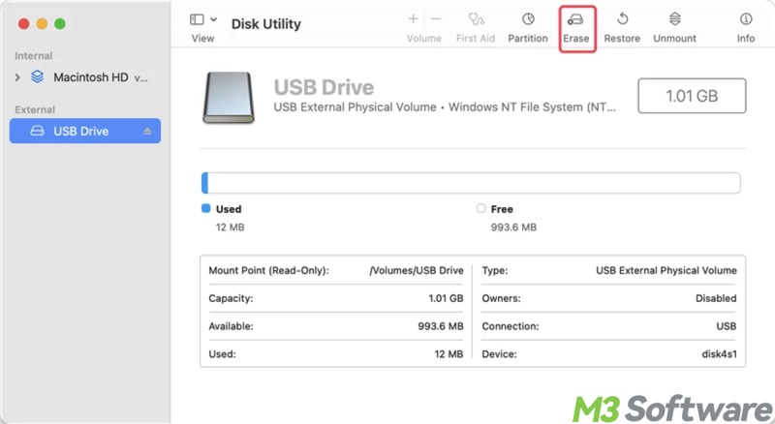Open the Partition tool
Screen dimensions: 775x424
point(528,28)
